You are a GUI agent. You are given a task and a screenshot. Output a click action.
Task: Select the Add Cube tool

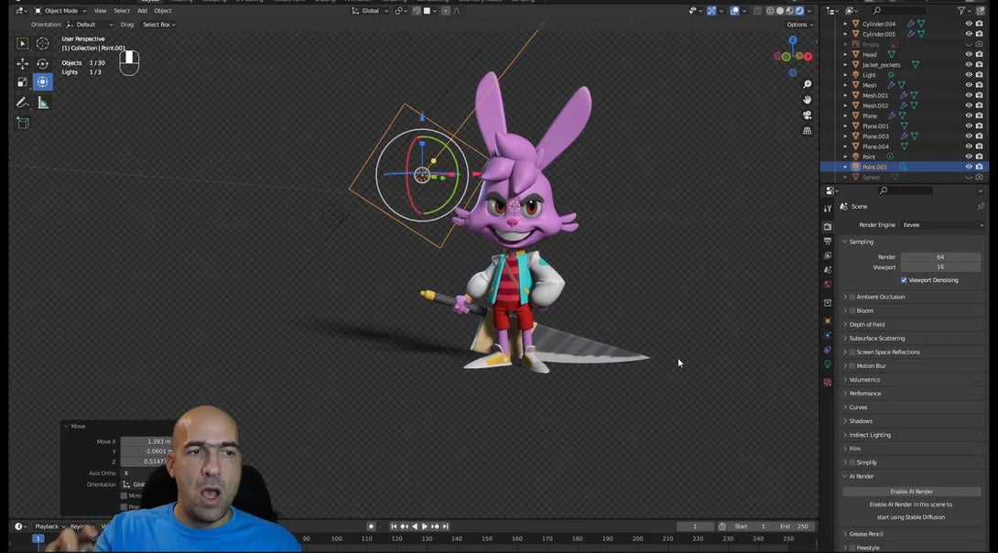pos(22,123)
